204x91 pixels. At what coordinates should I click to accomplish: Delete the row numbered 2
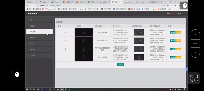178,32
